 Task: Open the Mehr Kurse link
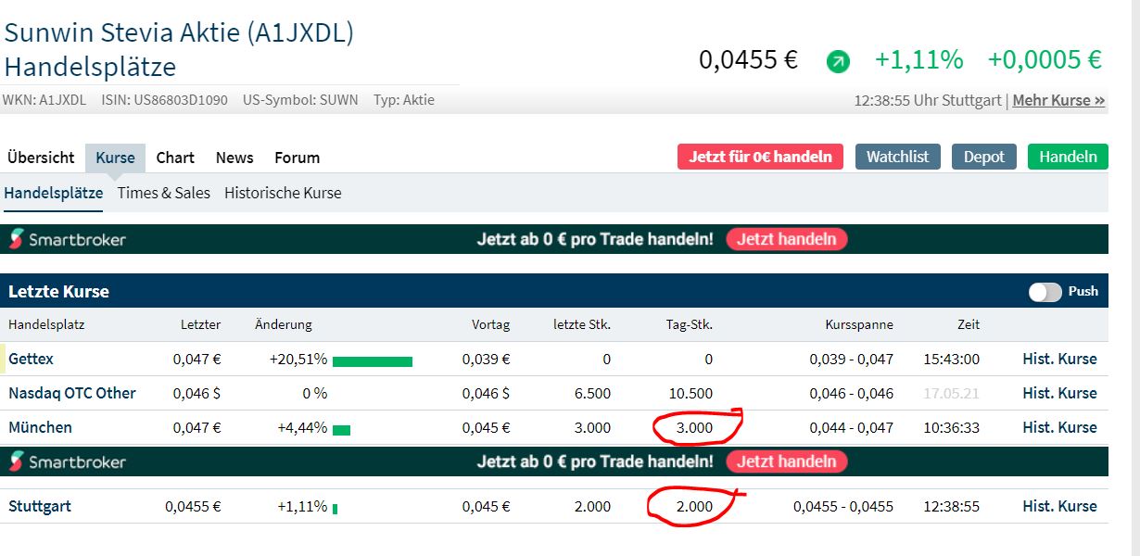click(x=1058, y=100)
